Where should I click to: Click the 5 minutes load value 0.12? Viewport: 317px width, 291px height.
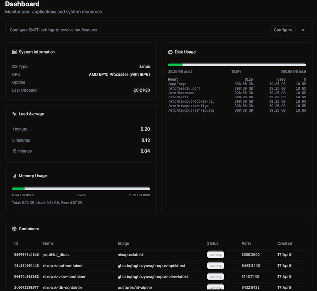[145, 140]
